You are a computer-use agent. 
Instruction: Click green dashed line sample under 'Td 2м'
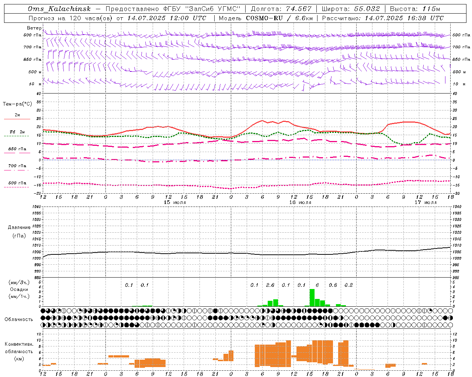pyautogui.click(x=17, y=136)
